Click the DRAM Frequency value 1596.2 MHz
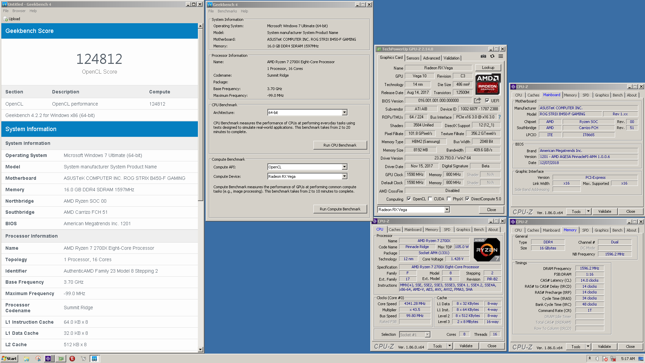Screen dimensions: 645x363 (590, 268)
